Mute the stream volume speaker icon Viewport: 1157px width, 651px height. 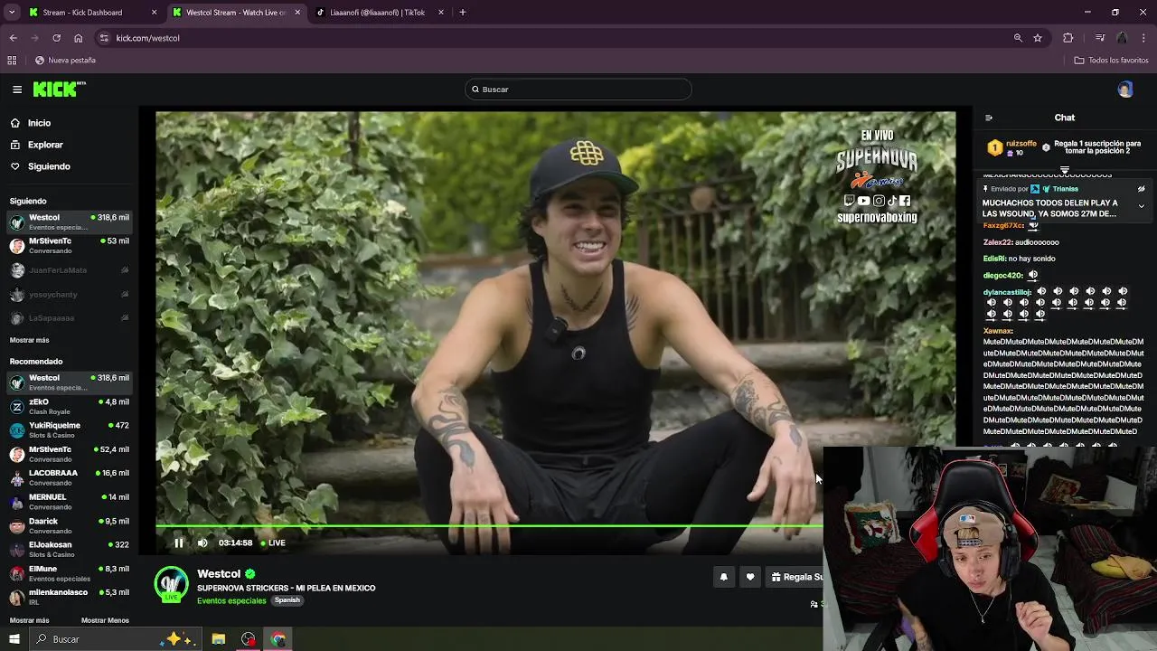(x=202, y=542)
